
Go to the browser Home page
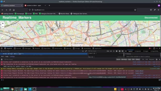tap(14, 10)
